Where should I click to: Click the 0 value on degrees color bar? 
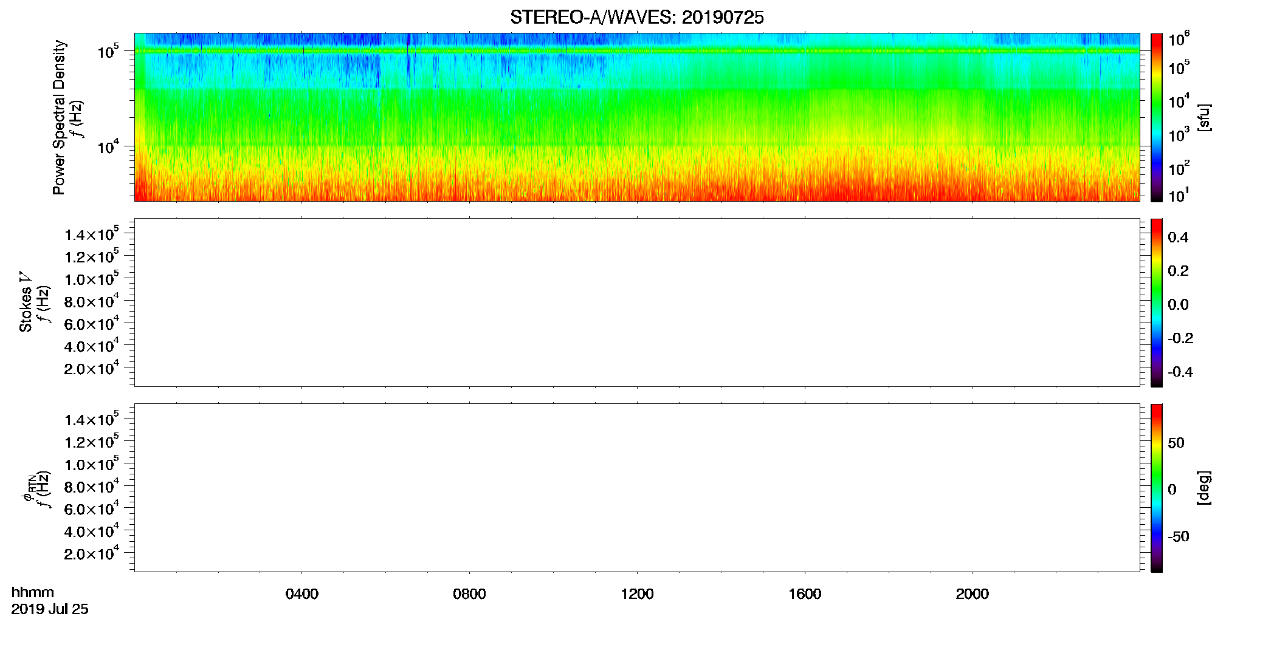(x=1172, y=490)
